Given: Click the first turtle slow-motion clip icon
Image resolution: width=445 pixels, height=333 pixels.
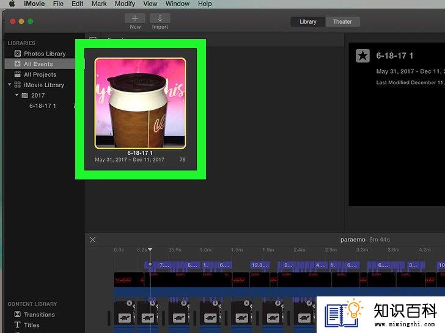Looking at the screenshot, I should [125, 318].
